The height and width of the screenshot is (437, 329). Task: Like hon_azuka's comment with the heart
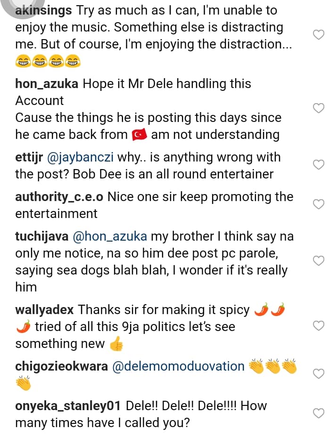319,108
